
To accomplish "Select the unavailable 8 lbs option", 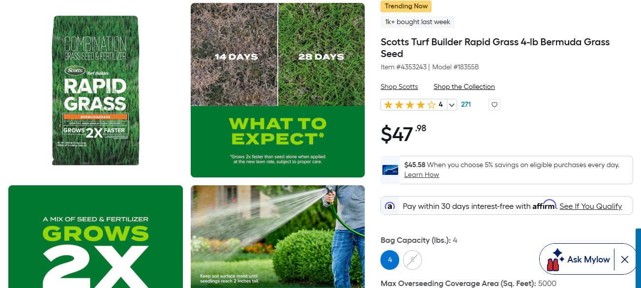I will (412, 260).
